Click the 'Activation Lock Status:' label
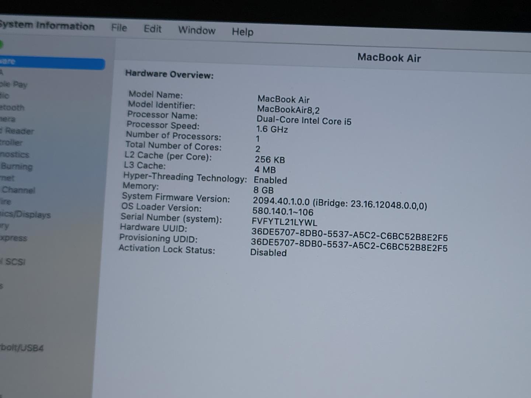The image size is (531, 398). click(x=167, y=249)
